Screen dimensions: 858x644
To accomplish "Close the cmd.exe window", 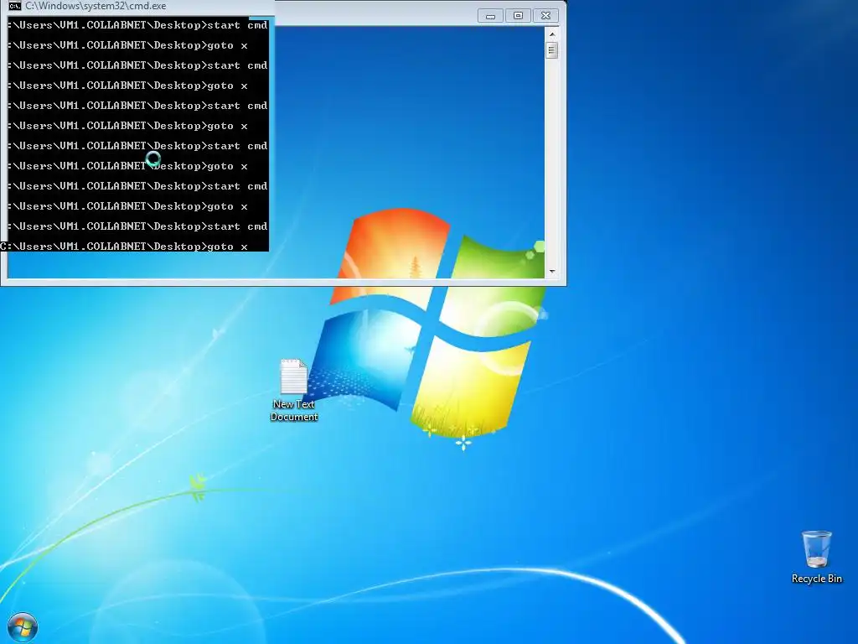I will click(545, 16).
